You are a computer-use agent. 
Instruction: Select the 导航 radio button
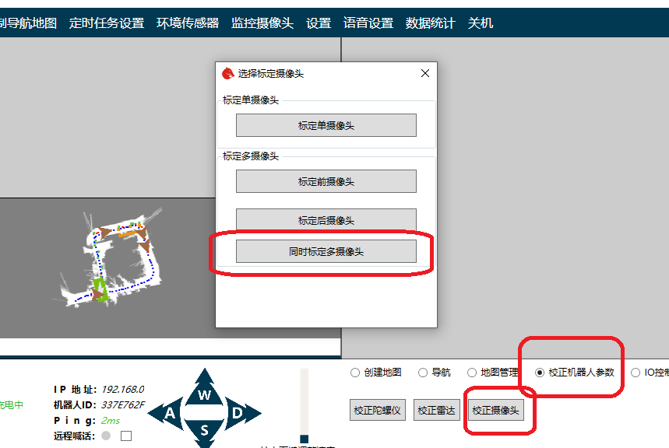tap(423, 373)
